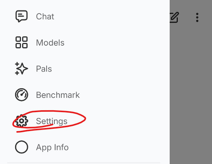The height and width of the screenshot is (164, 212).
Task: Click the Pals sparkle star icon
Action: (21, 68)
